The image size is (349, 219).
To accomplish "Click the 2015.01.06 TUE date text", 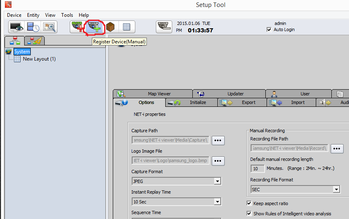I will click(x=194, y=23).
